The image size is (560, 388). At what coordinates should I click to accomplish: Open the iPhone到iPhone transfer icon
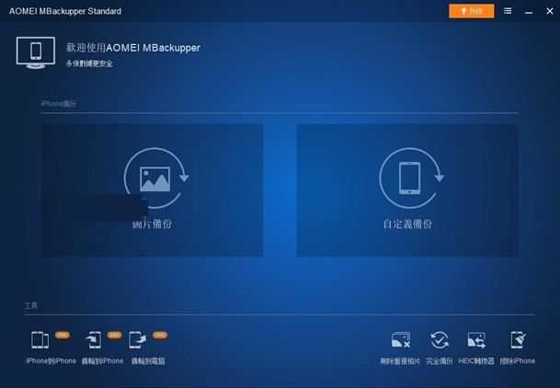point(40,340)
